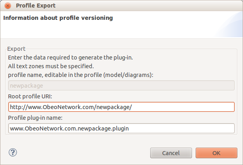
Task: Click the 'Export' group box label
Action: 16,49
